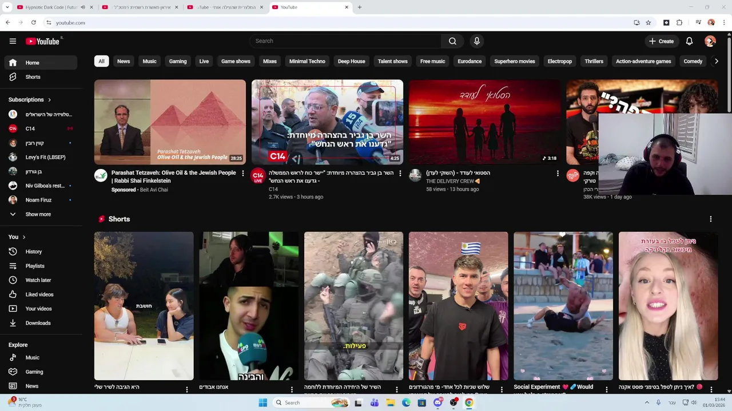Image resolution: width=732 pixels, height=411 pixels.
Task: Open the browser extensions puzzle icon
Action: 679,23
